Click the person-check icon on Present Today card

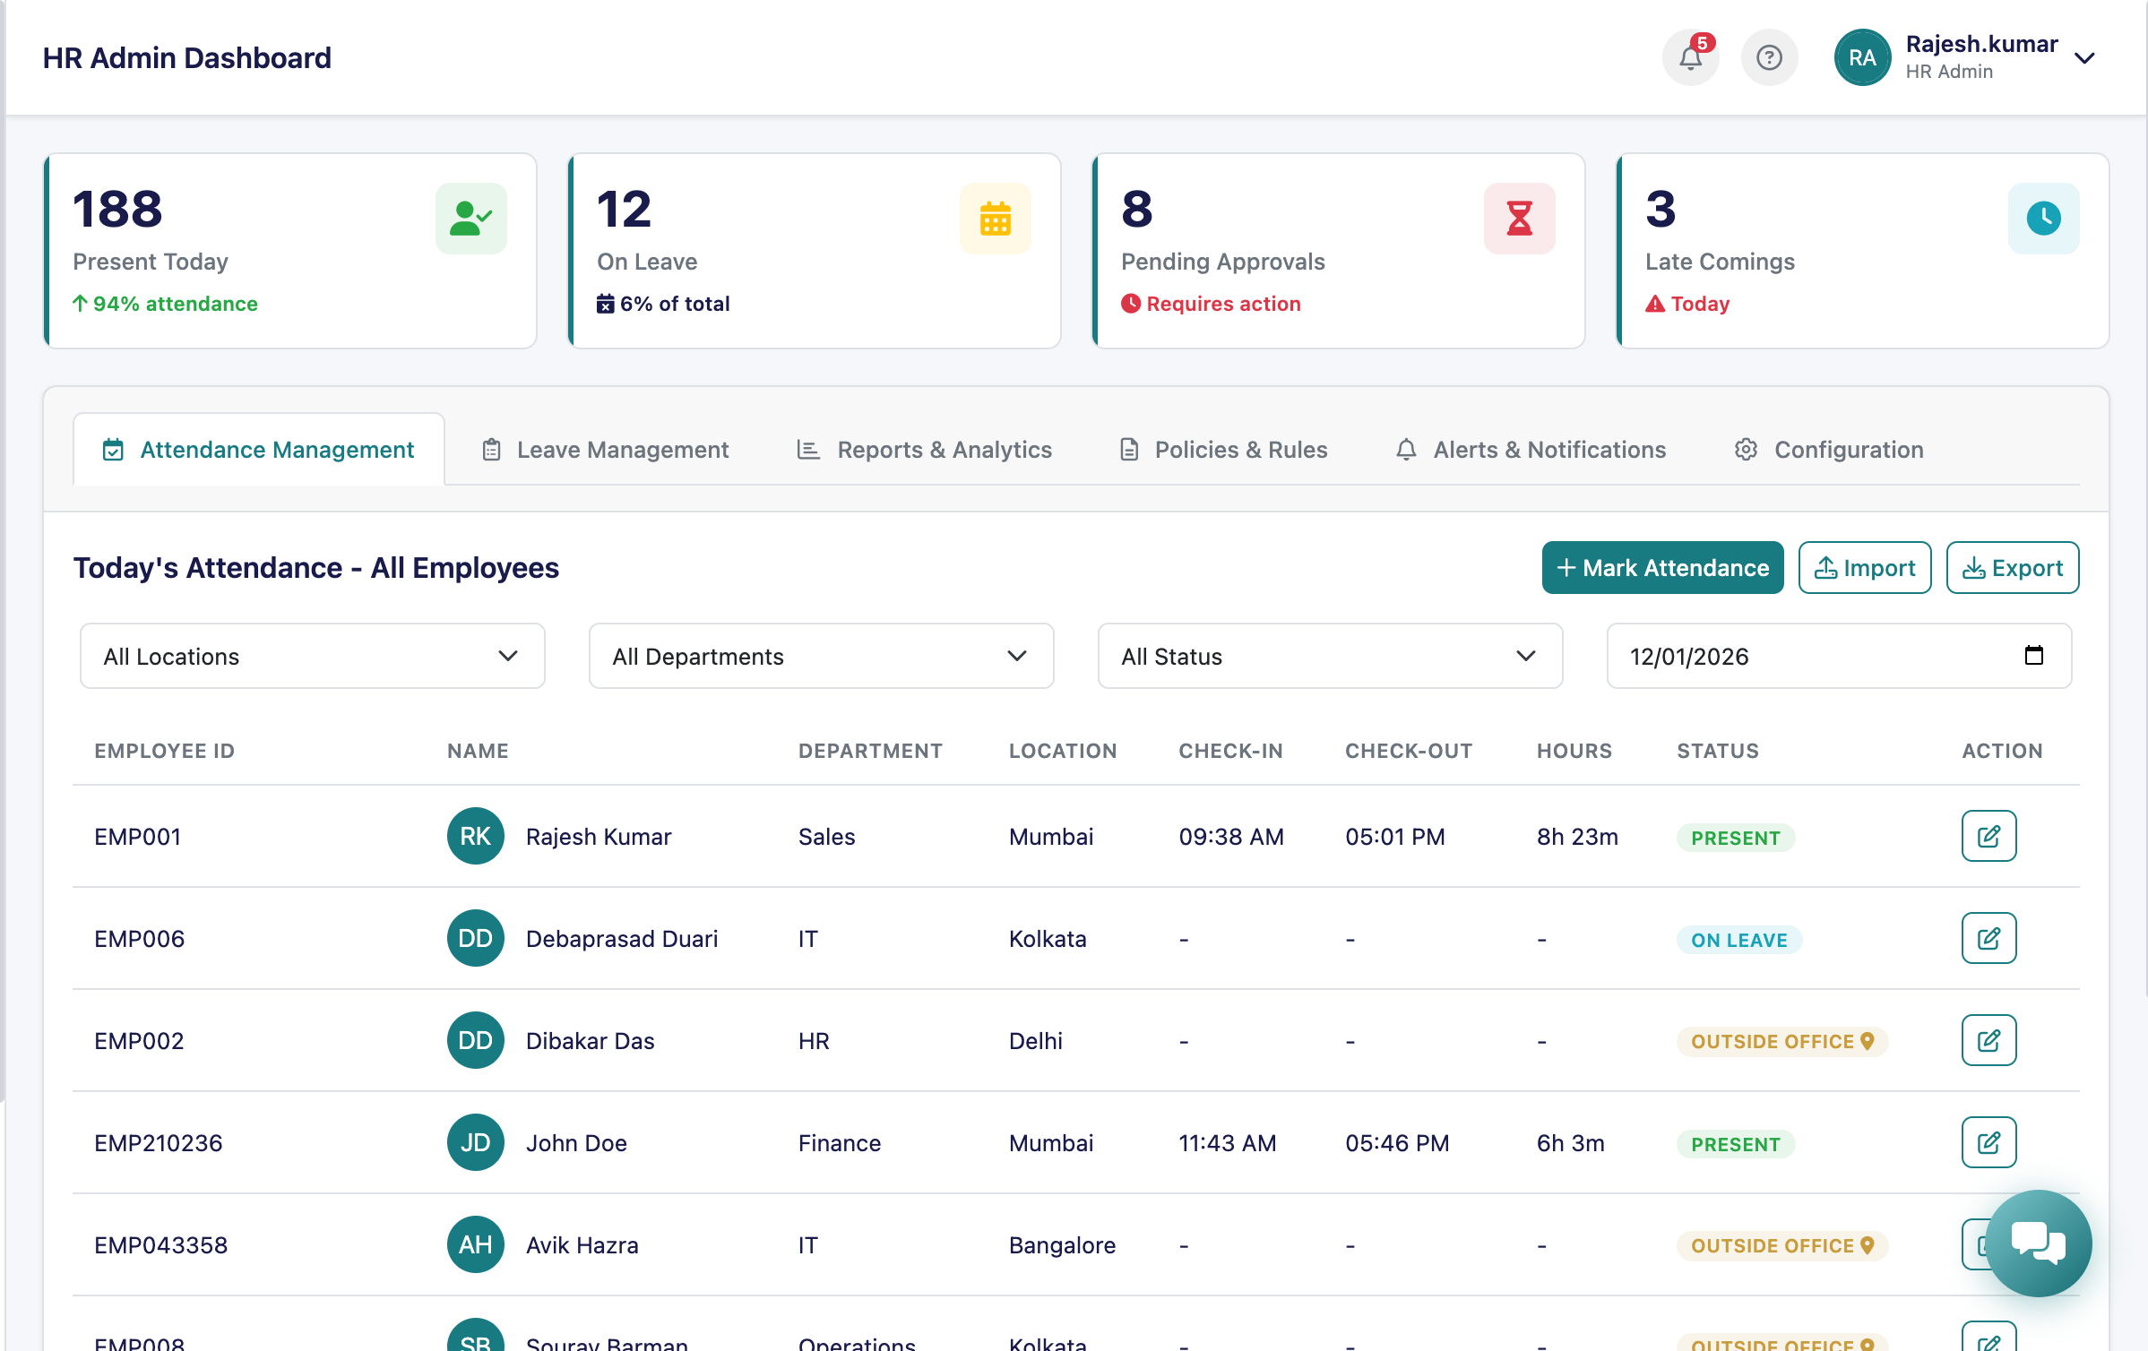tap(471, 218)
